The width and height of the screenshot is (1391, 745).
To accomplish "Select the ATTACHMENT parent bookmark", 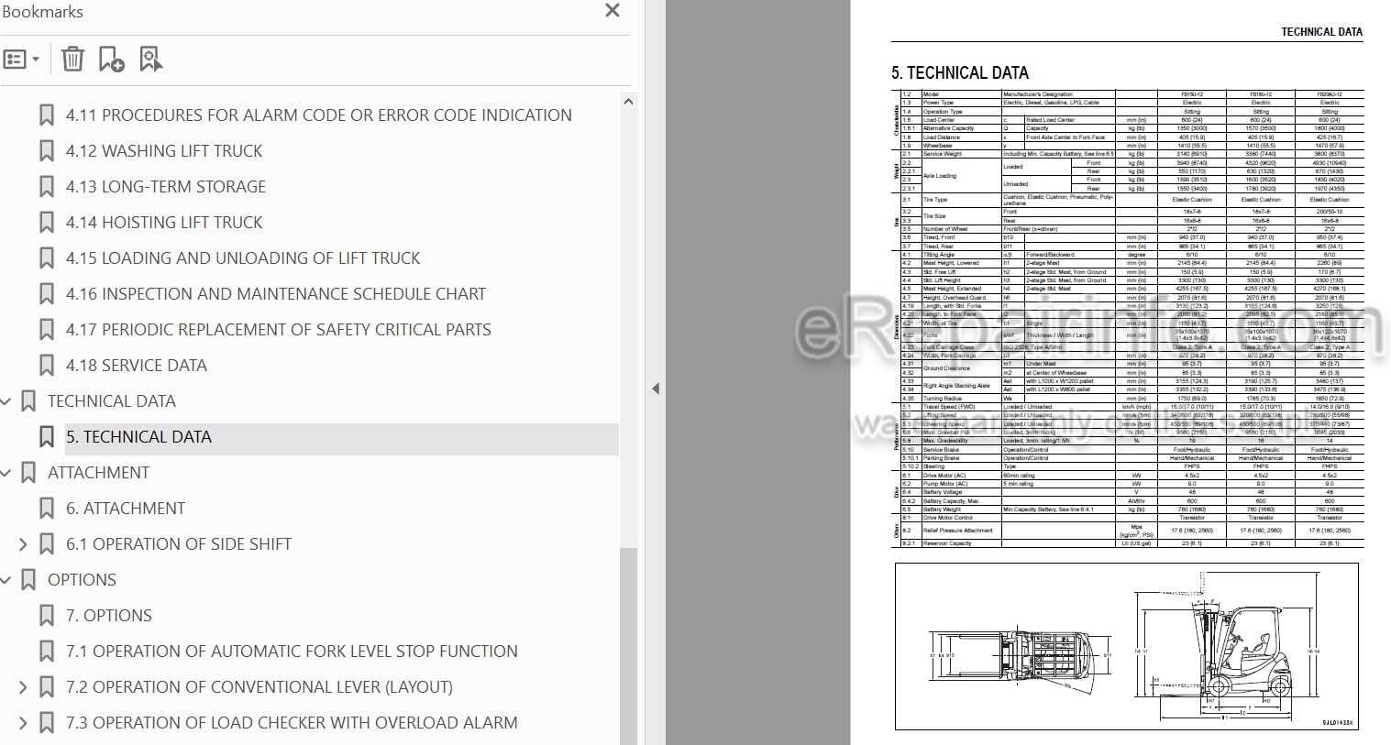I will coord(98,473).
